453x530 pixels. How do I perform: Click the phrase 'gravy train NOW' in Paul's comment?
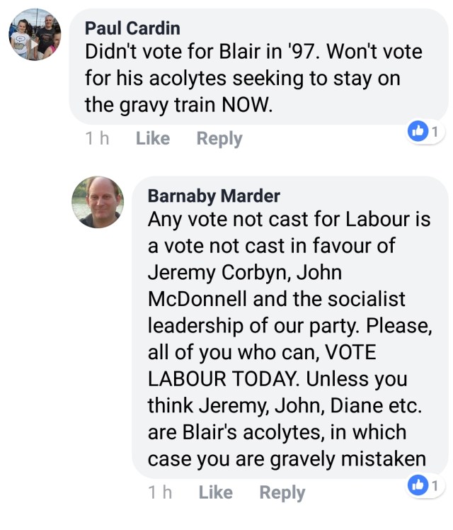tap(178, 105)
